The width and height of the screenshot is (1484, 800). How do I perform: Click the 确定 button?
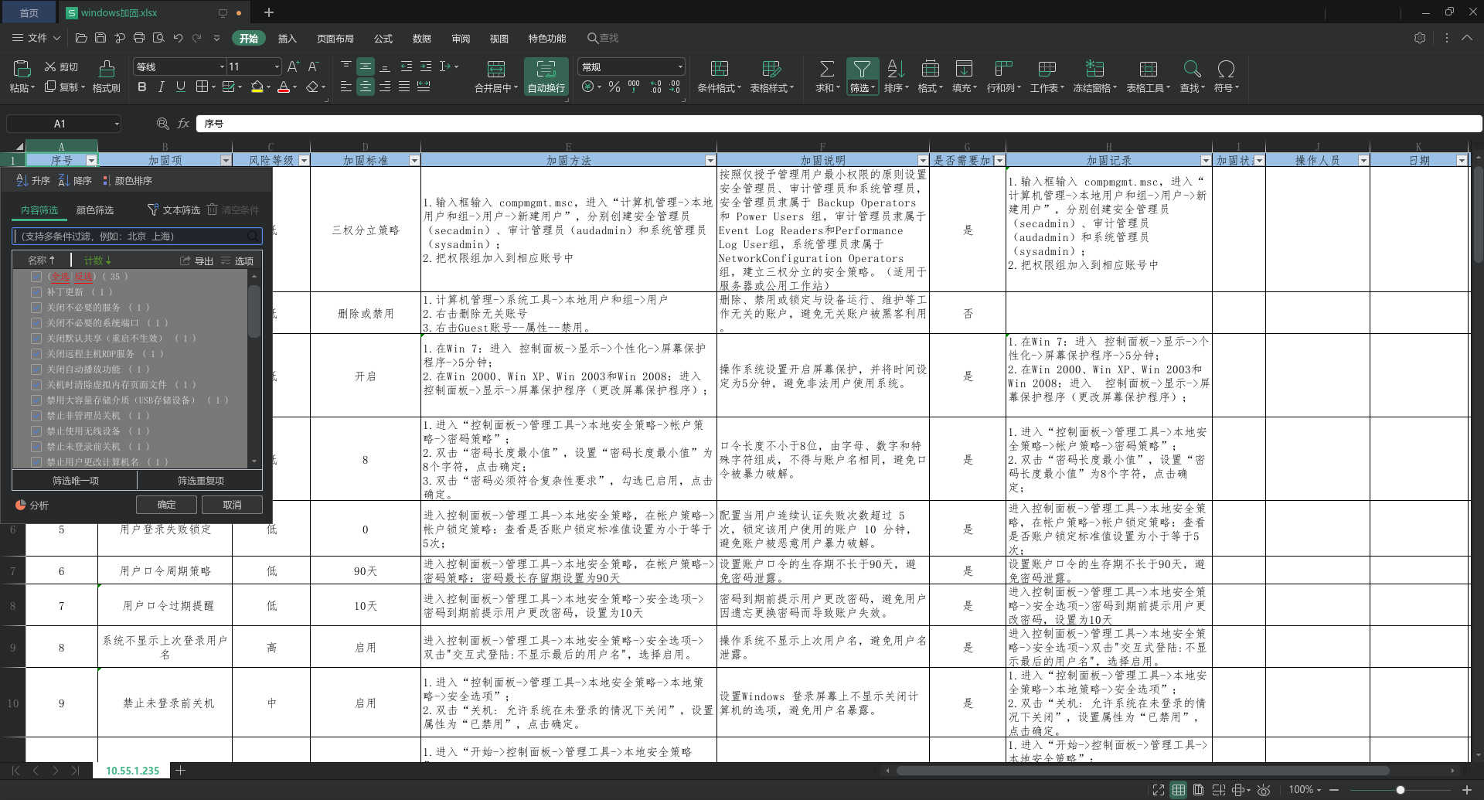coord(167,505)
